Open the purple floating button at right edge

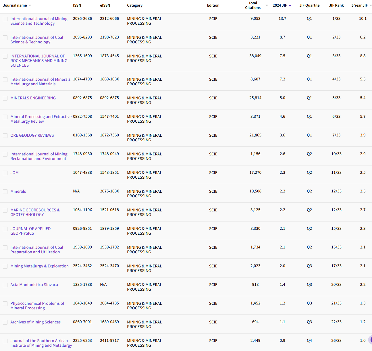(371, 340)
